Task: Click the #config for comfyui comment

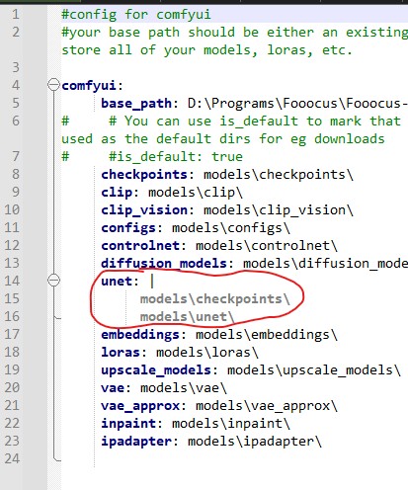Action: 136,15
